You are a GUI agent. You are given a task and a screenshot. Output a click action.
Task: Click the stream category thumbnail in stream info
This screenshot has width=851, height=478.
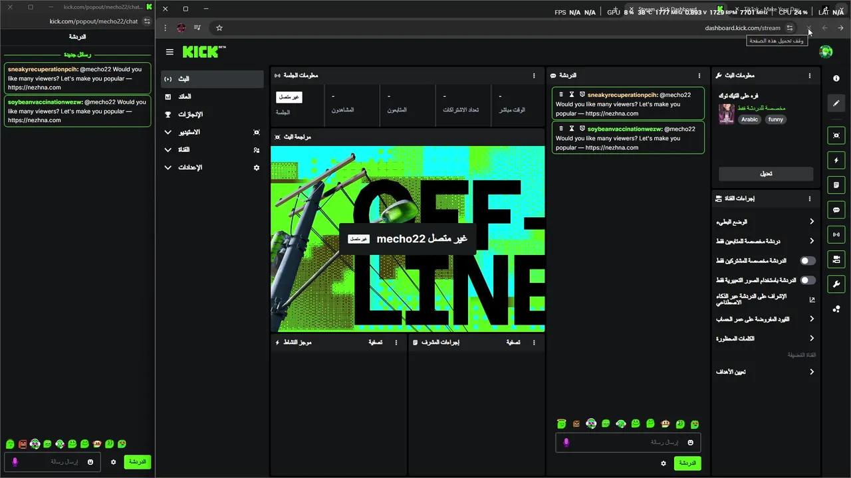[726, 113]
